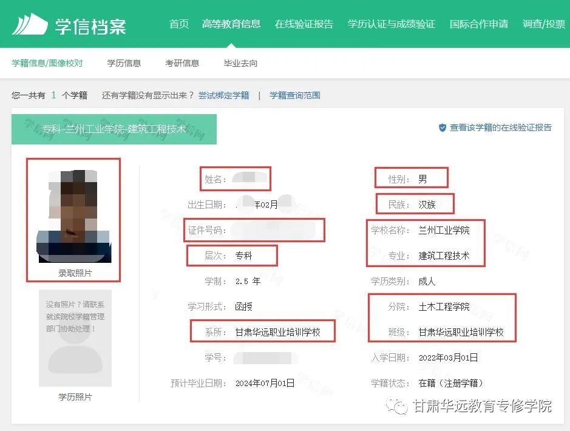Open the 高等教育信息 menu
The height and width of the screenshot is (431, 570).
[231, 24]
